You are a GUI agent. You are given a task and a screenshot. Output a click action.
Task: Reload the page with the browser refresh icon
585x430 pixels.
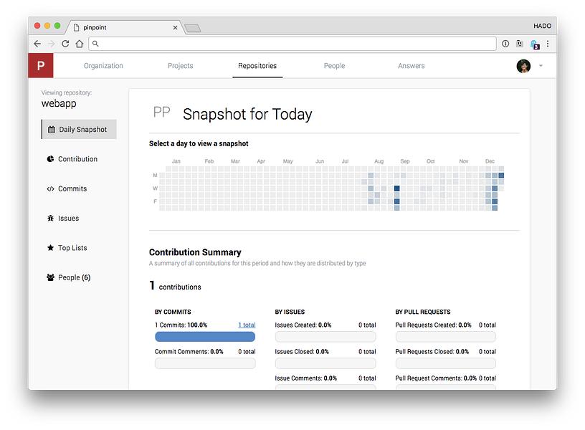[x=65, y=44]
